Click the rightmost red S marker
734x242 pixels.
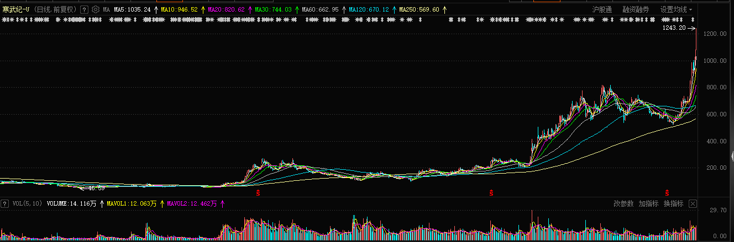tap(667, 193)
